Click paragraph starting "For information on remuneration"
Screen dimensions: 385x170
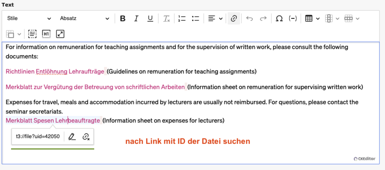(177, 52)
